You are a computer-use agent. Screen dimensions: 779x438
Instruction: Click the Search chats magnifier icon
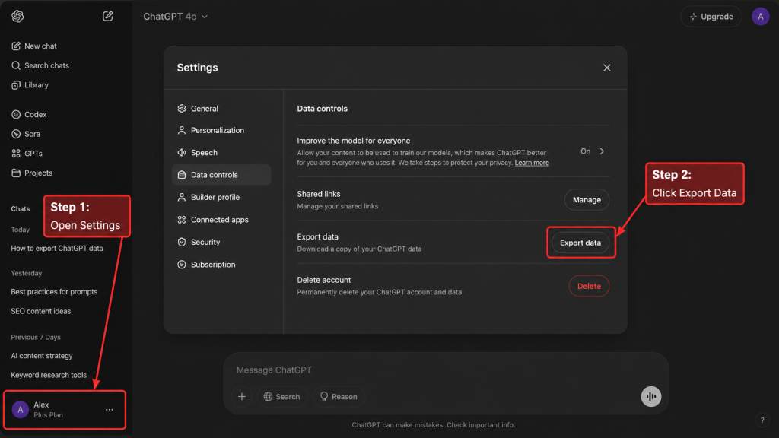(x=16, y=65)
